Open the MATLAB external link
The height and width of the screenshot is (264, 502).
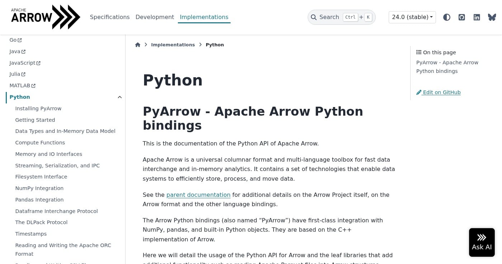pyautogui.click(x=23, y=86)
